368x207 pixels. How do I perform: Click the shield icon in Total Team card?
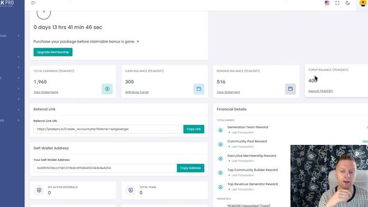point(131,190)
